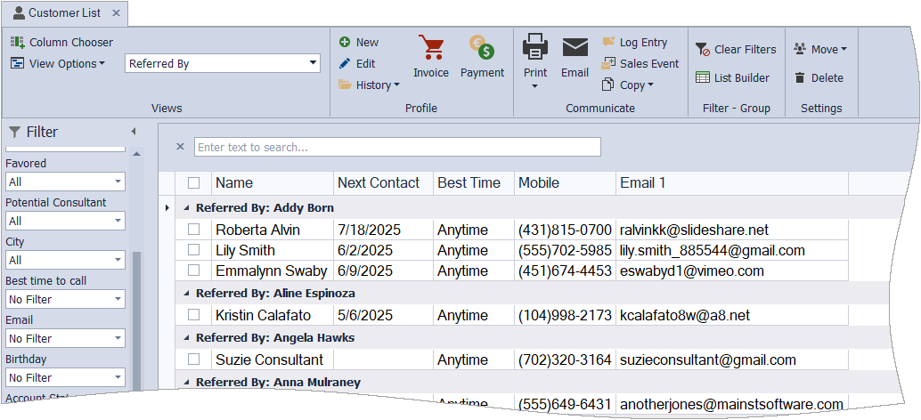Open the Column Chooser
Image resolution: width=921 pixels, height=420 pixels.
[x=62, y=42]
